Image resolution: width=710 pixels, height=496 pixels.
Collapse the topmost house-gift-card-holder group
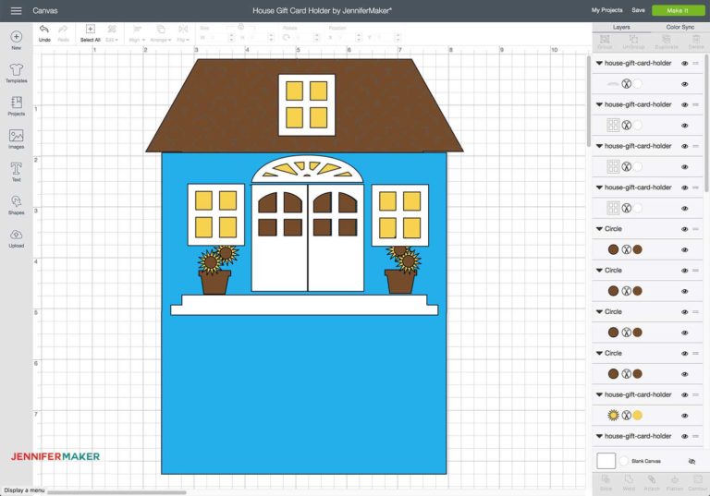599,64
